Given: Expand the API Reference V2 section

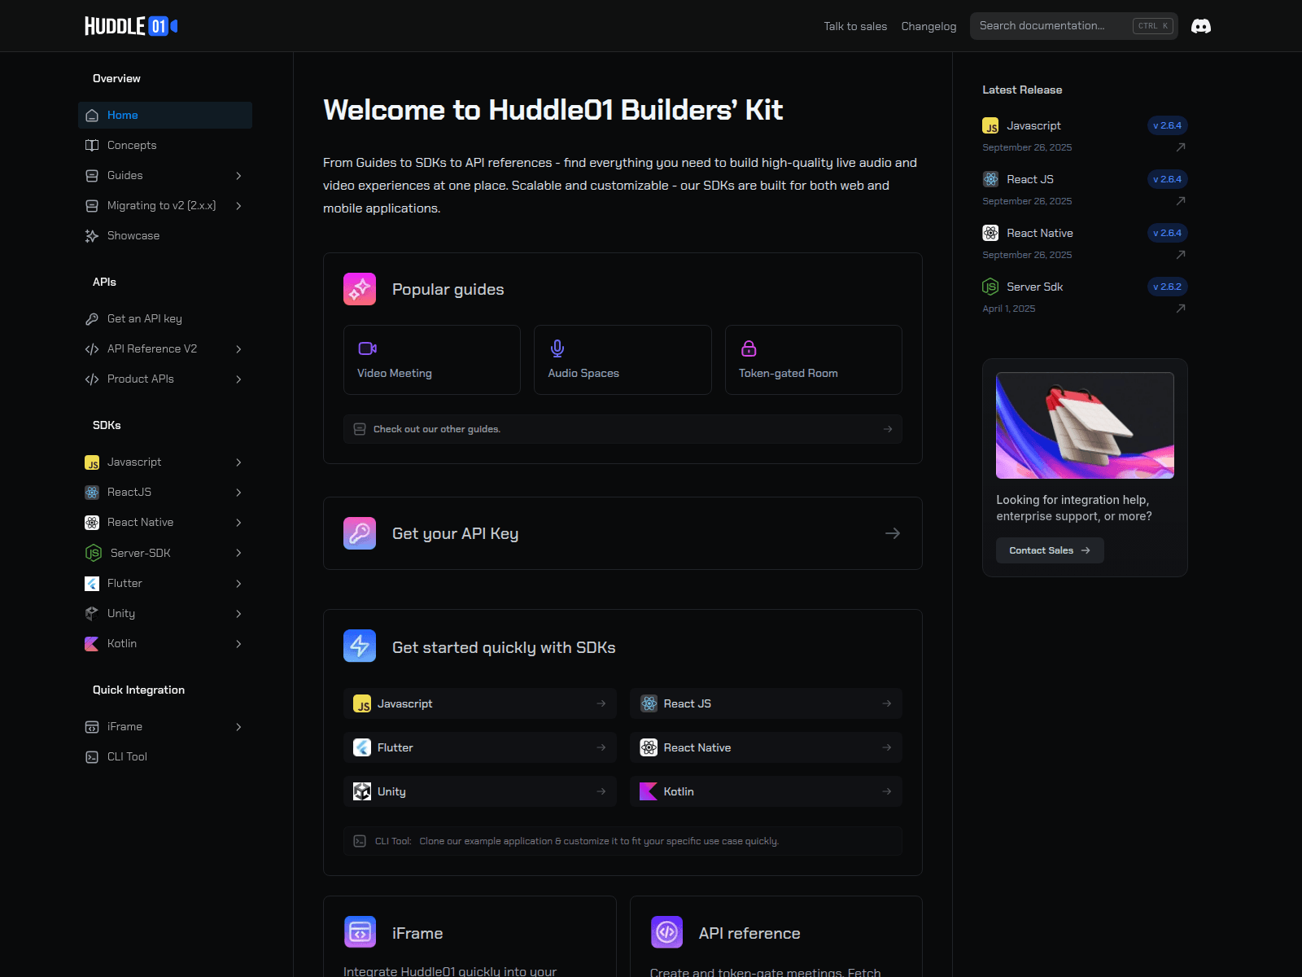Looking at the screenshot, I should 238,348.
